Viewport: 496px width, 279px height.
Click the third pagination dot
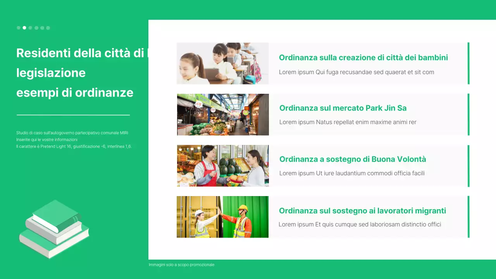pos(30,28)
